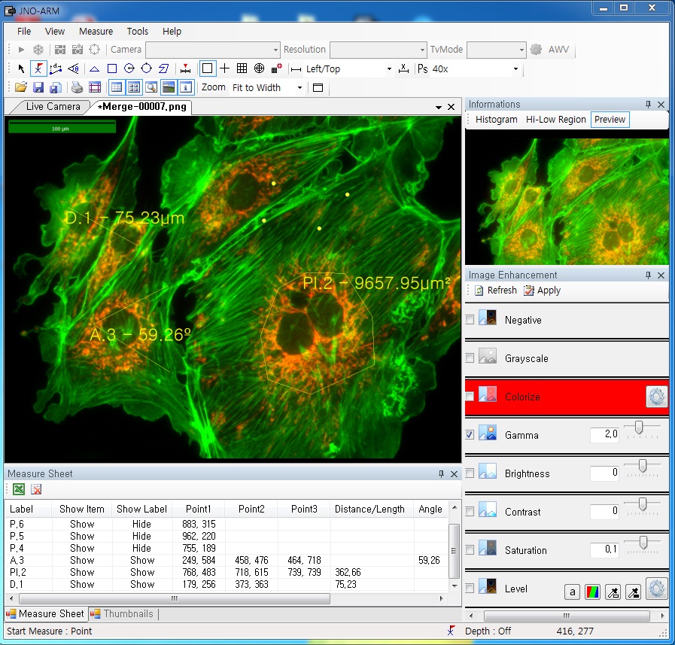
Task: Enable the Grayscale checkbox
Action: (470, 358)
